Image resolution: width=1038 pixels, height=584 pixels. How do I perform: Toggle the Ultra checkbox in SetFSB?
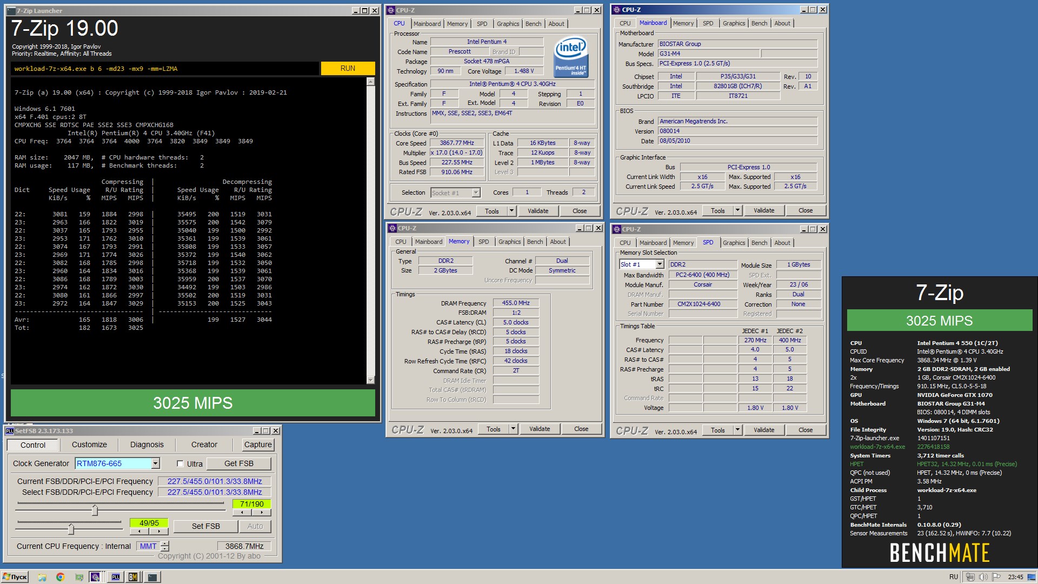[181, 464]
